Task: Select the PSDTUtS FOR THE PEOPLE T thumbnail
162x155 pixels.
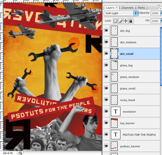Action: click(116, 135)
